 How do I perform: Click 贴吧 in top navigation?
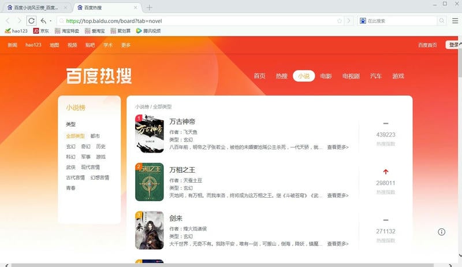[x=90, y=45]
